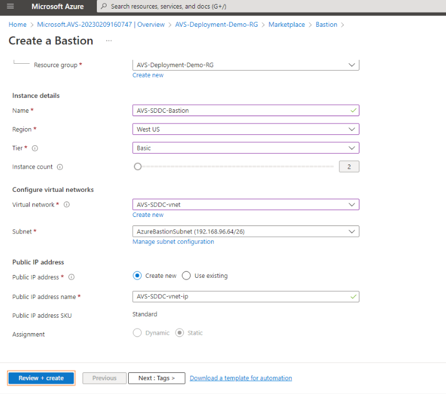Open Manage subnet configuration link
This screenshot has width=446, height=394.
[173, 241]
